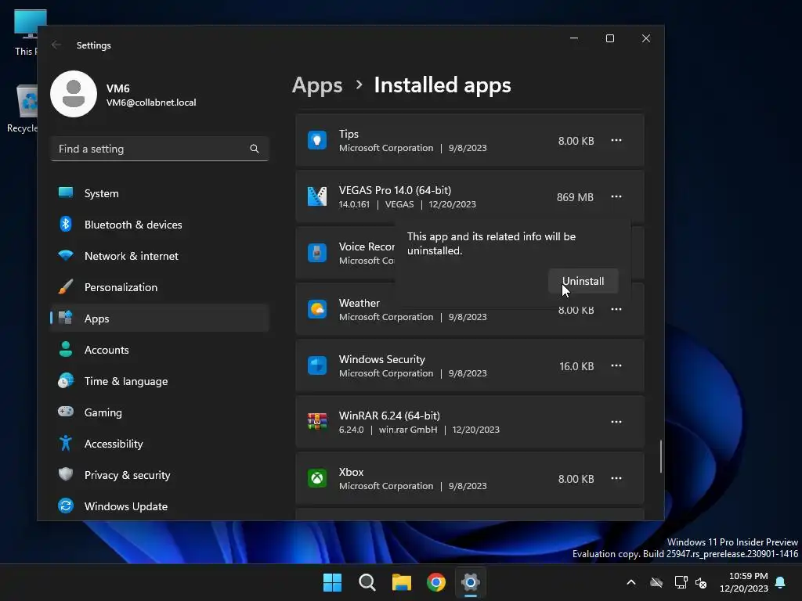Open Windows Update settings
This screenshot has height=601, width=802.
160,506
